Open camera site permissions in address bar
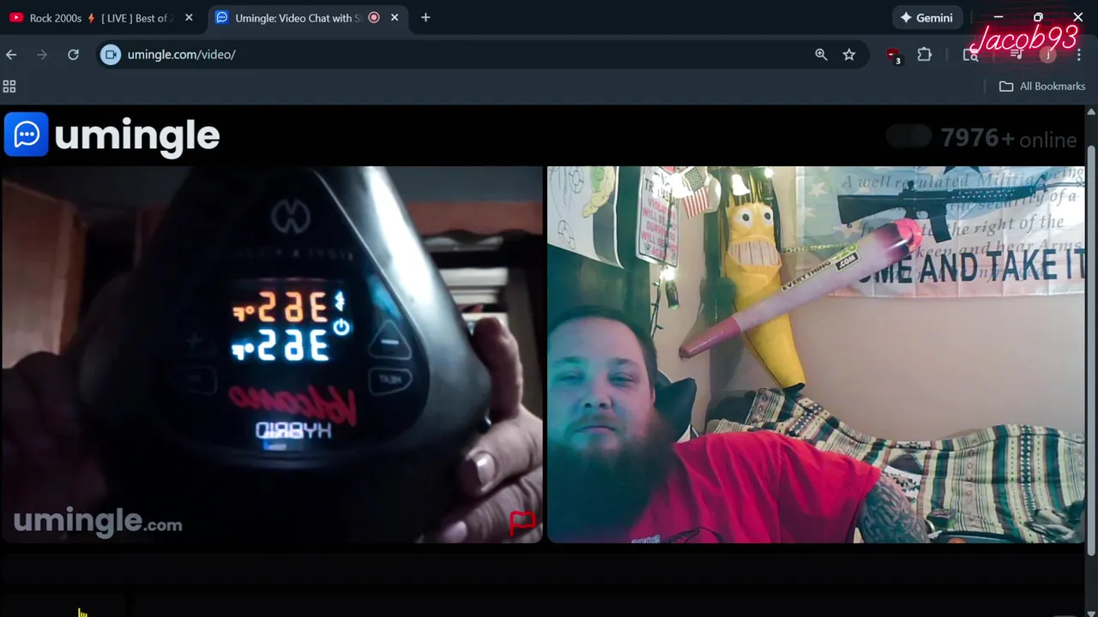1098x617 pixels. (x=111, y=54)
